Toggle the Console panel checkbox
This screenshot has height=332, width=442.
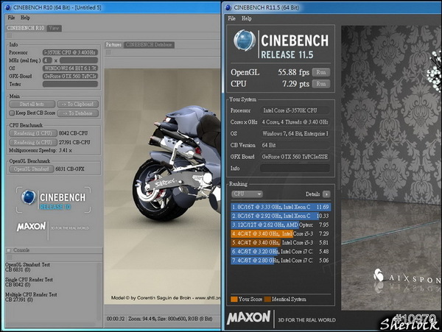(x=9, y=250)
